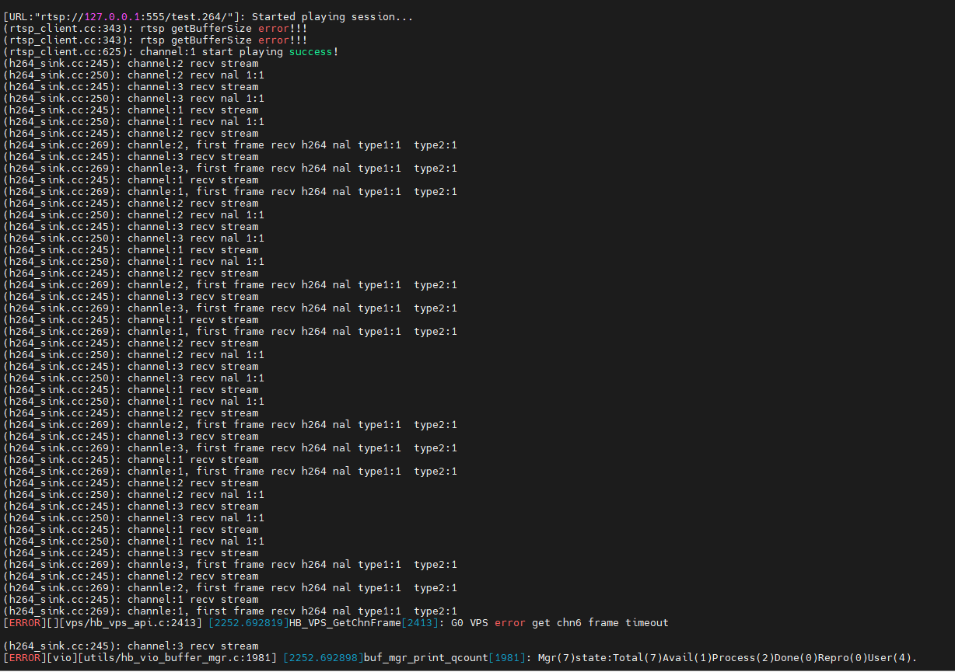955x672 pixels.
Task: Click the magenta 127.0.0.1 IP address
Action: coord(112,16)
